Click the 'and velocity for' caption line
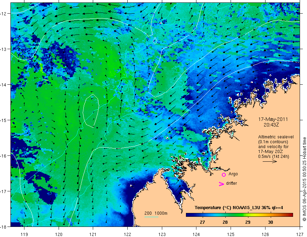The width and height of the screenshot is (307, 237). 273,147
